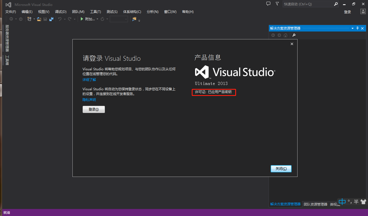Viewport: 368px width, 216px height.
Task: Open the 窗口(W) menu
Action: pyautogui.click(x=170, y=12)
